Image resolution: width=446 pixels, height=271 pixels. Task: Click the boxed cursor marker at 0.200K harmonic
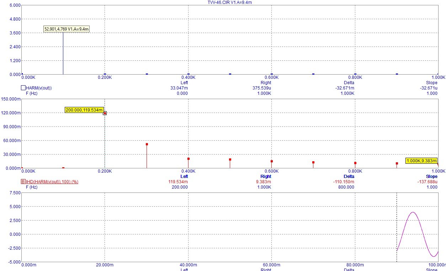tap(105, 113)
